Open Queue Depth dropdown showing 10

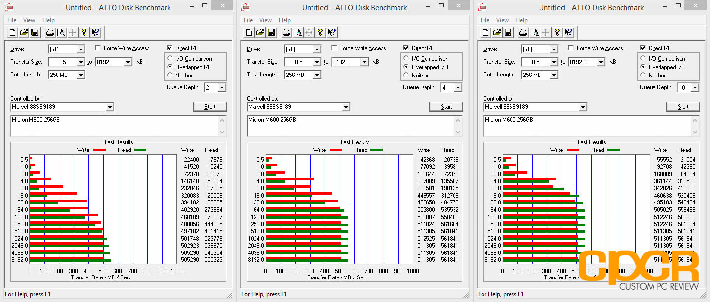click(x=695, y=88)
